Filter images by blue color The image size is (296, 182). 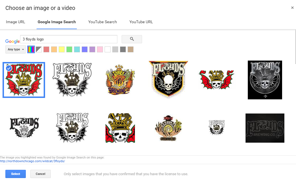point(84,50)
